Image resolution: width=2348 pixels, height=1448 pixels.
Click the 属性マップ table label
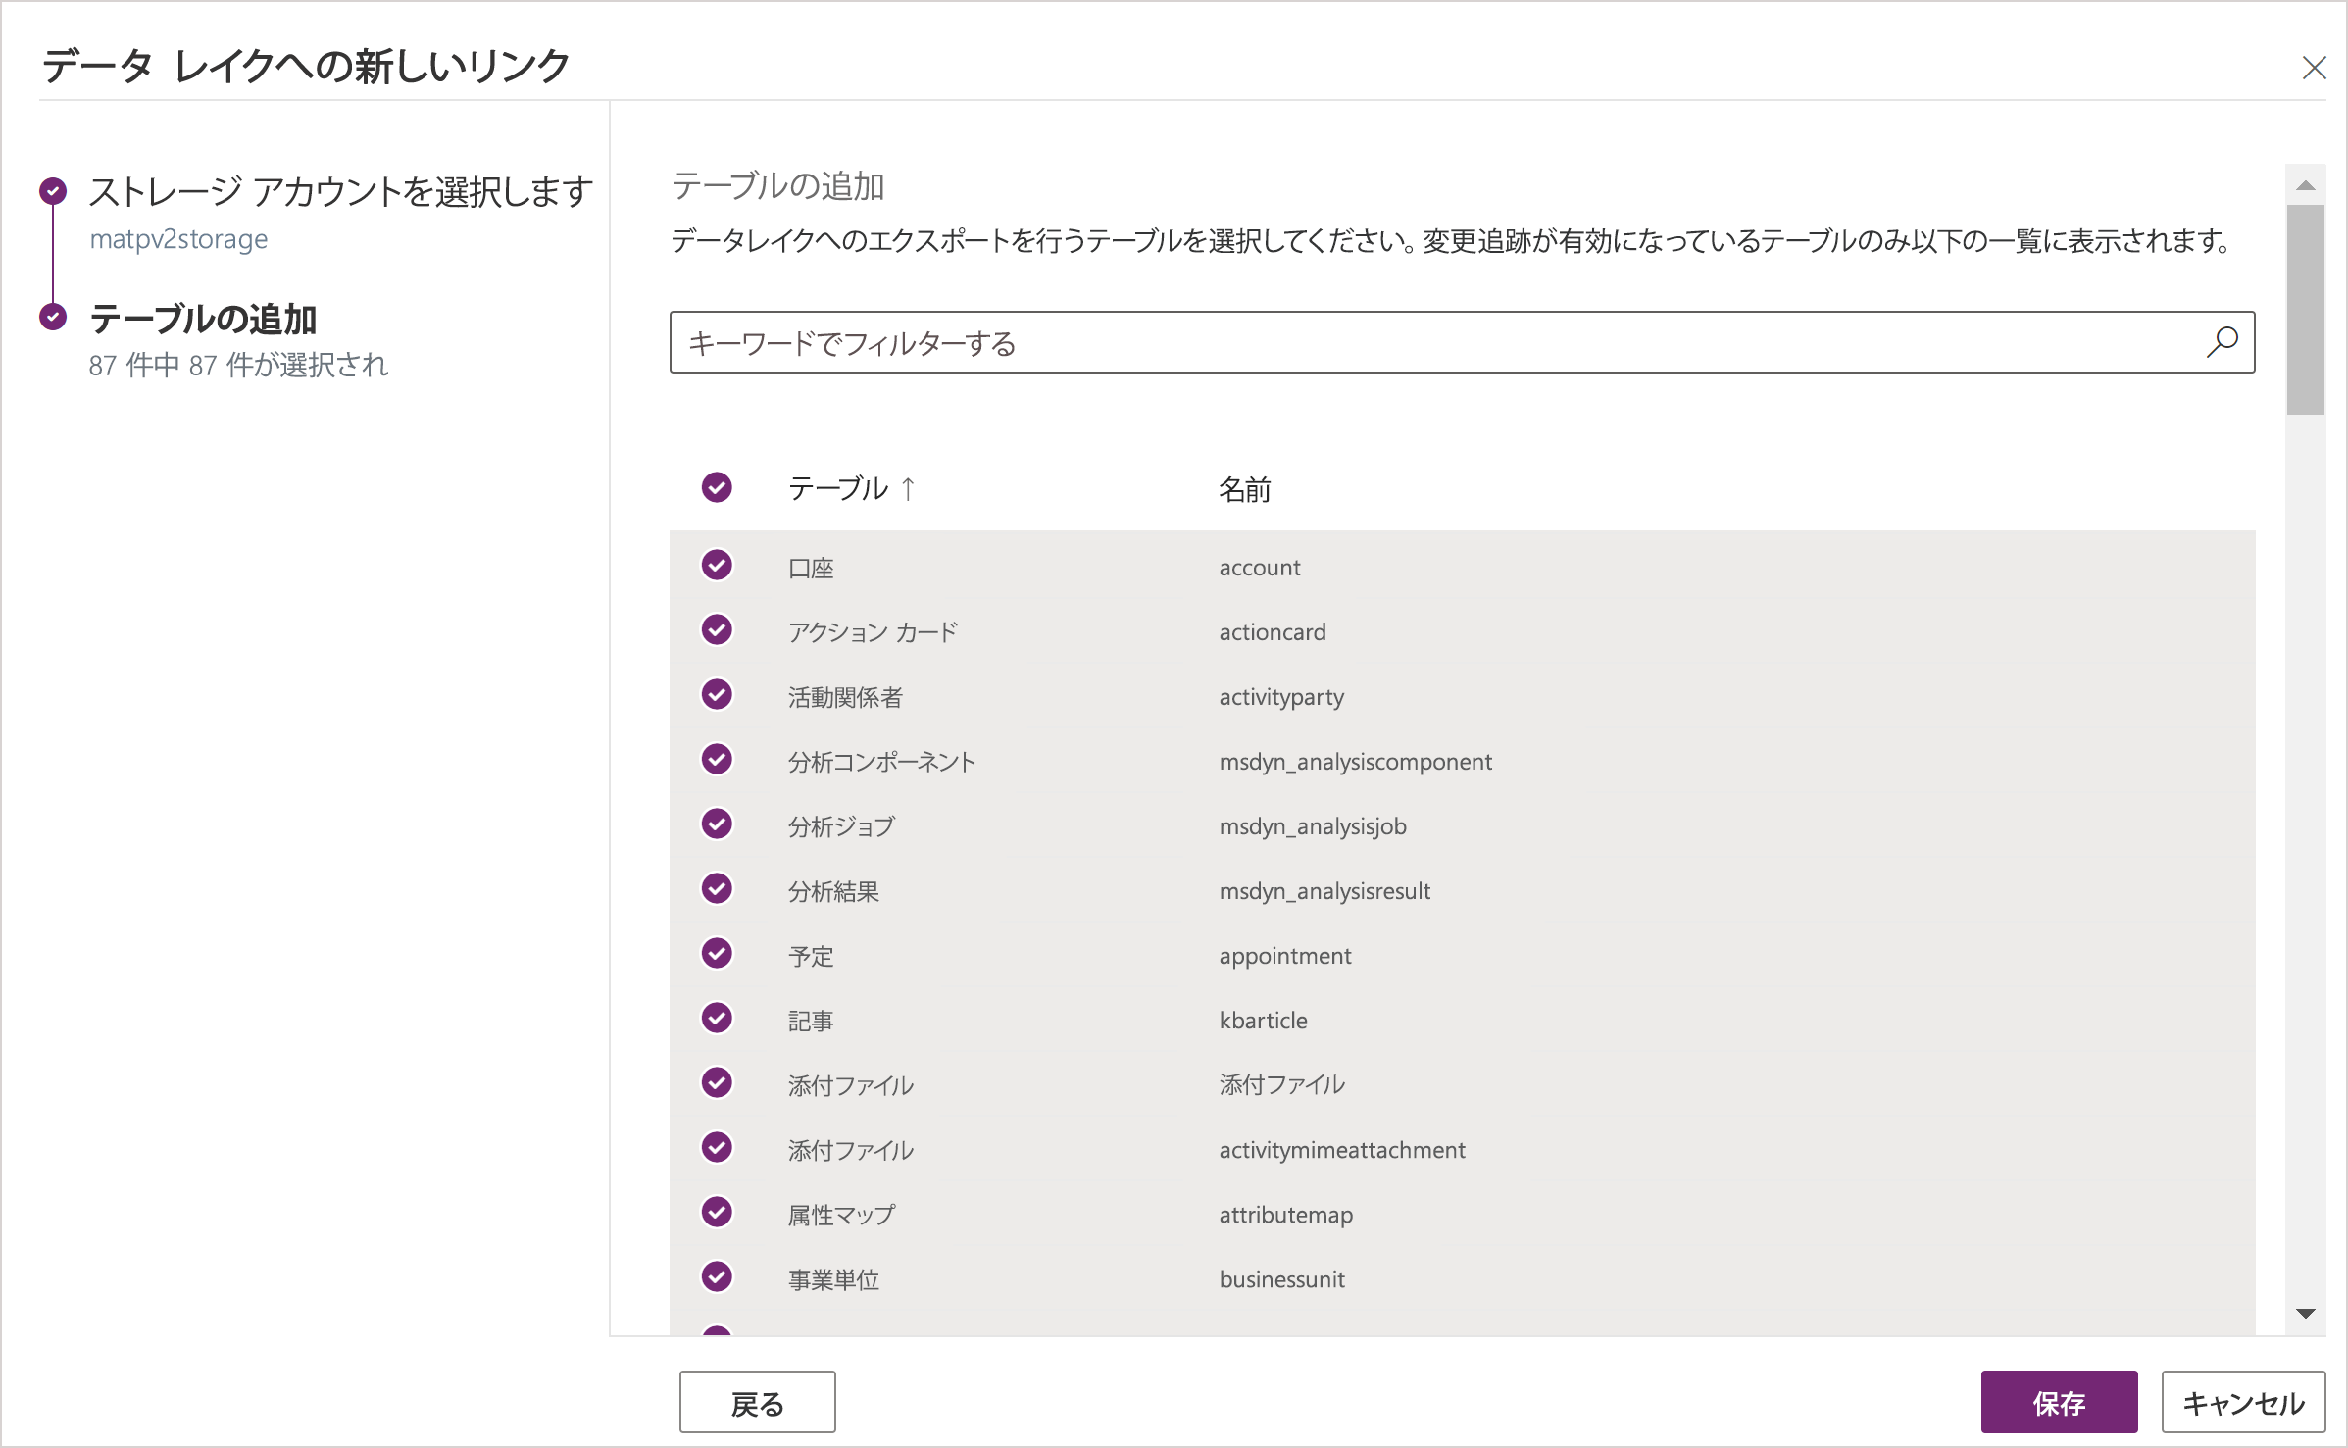(841, 1216)
